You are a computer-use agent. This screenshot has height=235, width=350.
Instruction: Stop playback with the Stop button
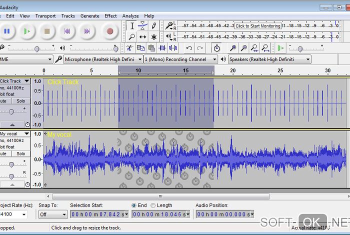(x=47, y=31)
